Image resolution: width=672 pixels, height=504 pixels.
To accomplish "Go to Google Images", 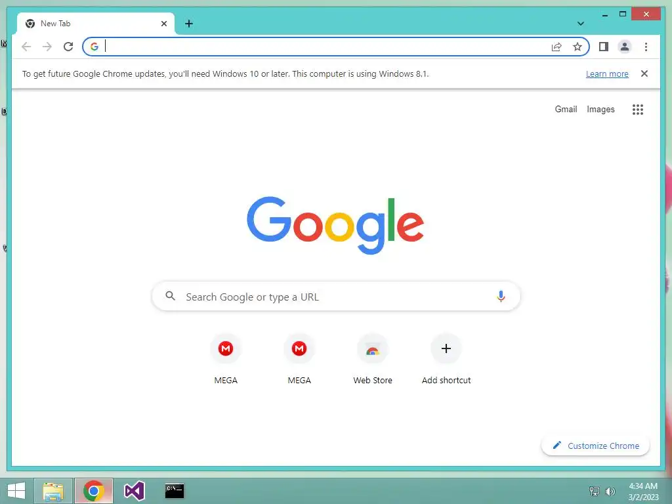I will (x=600, y=110).
